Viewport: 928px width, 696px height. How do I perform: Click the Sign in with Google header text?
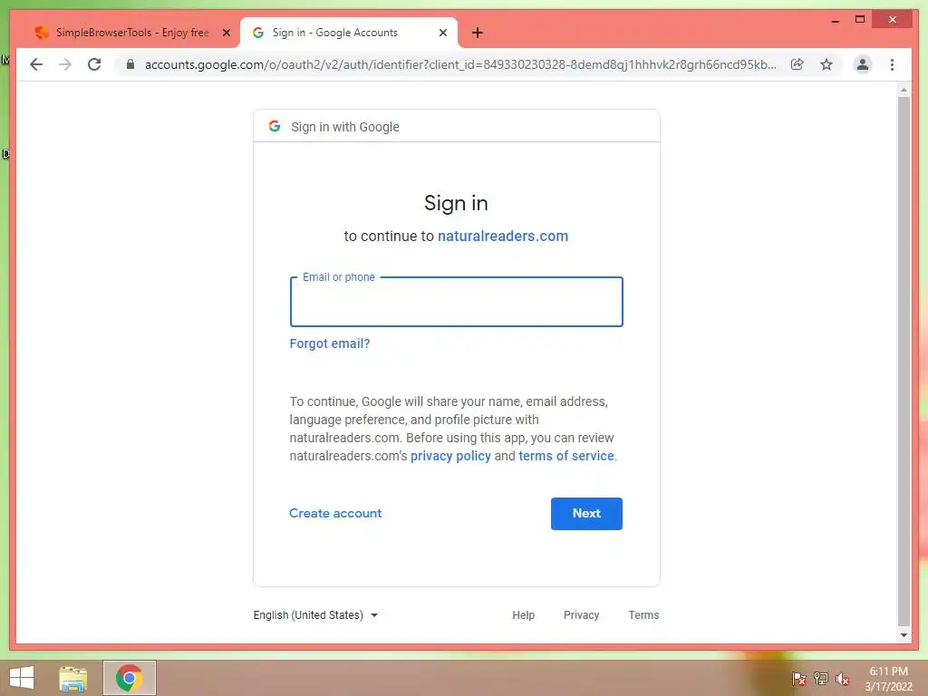[x=345, y=127]
